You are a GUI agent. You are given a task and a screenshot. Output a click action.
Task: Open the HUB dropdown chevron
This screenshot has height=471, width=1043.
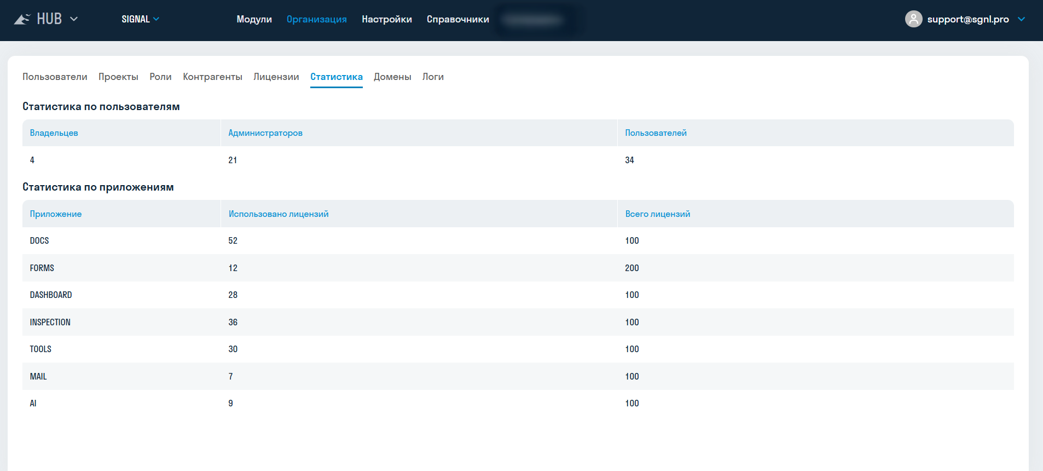coord(74,19)
